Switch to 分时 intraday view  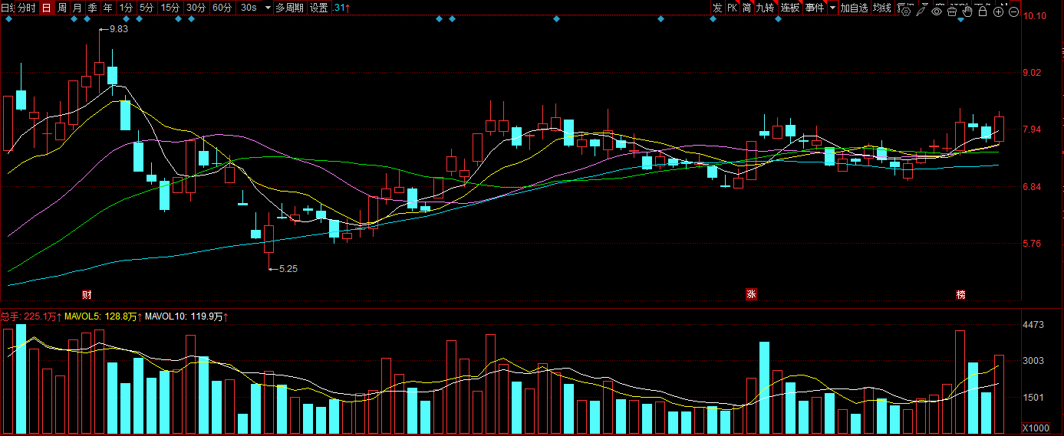click(27, 8)
